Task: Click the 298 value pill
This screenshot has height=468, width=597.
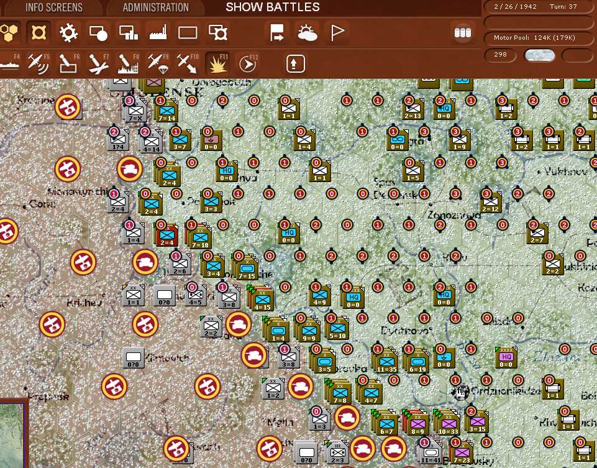Action: (x=500, y=55)
